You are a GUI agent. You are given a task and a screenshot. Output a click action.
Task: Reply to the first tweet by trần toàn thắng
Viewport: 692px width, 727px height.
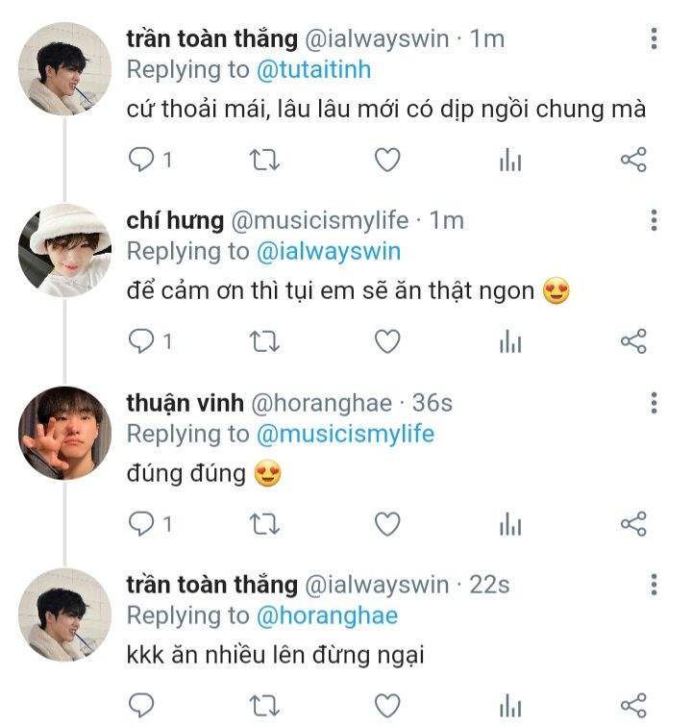(142, 160)
